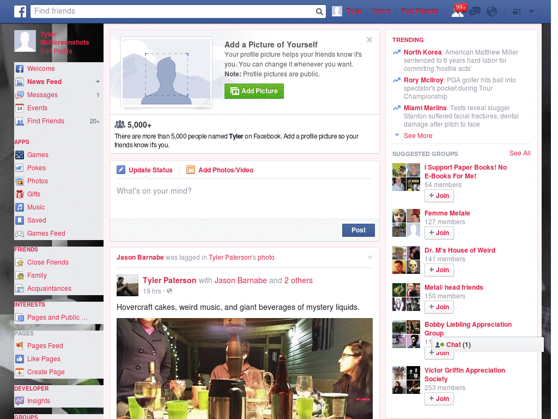Screen dimensions: 558x419
Task: Expand trending See More arrow
Action: pyautogui.click(x=397, y=135)
